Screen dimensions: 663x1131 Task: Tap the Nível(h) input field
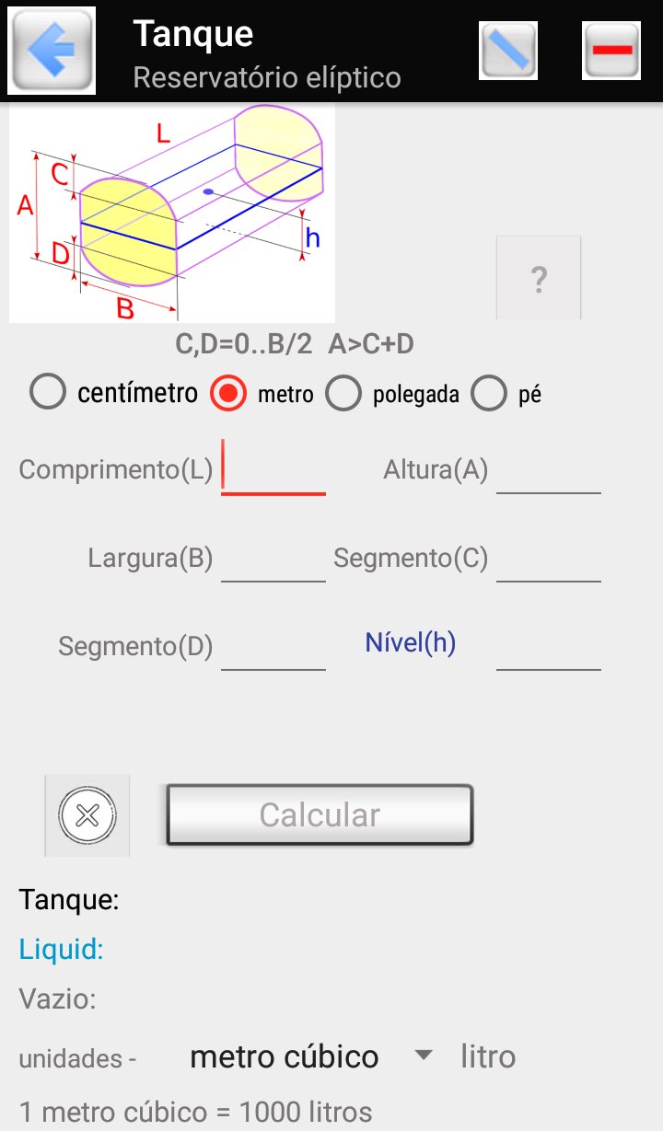[548, 647]
